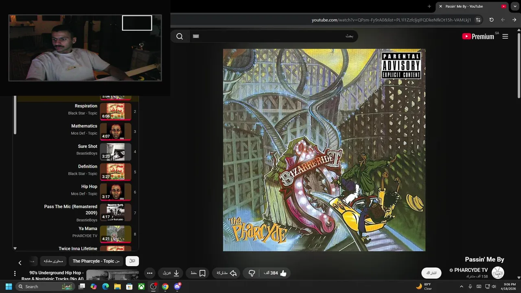
Task: Open Xbox app from the taskbar
Action: [x=141, y=286]
